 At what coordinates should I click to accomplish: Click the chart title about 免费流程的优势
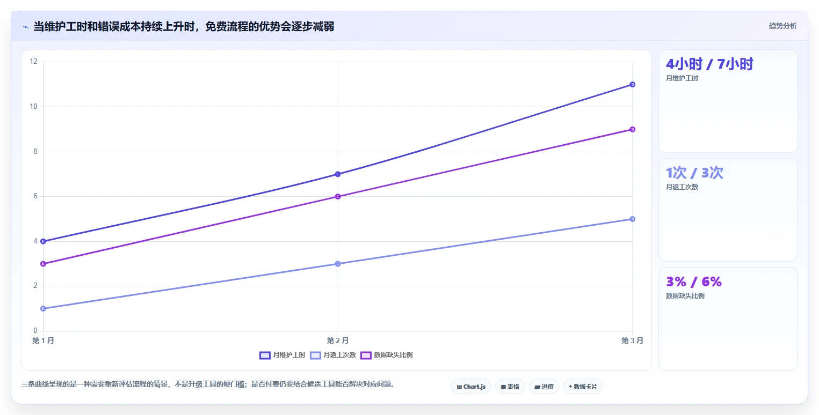pyautogui.click(x=184, y=26)
